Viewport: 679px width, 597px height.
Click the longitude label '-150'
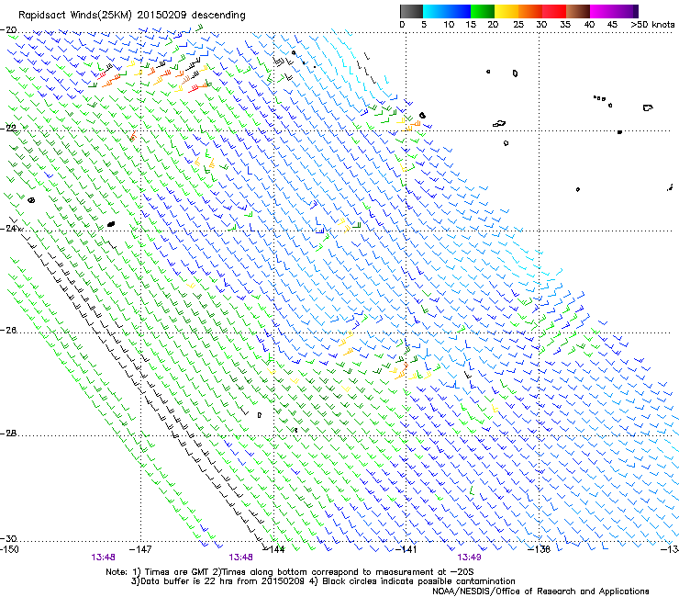[9, 550]
